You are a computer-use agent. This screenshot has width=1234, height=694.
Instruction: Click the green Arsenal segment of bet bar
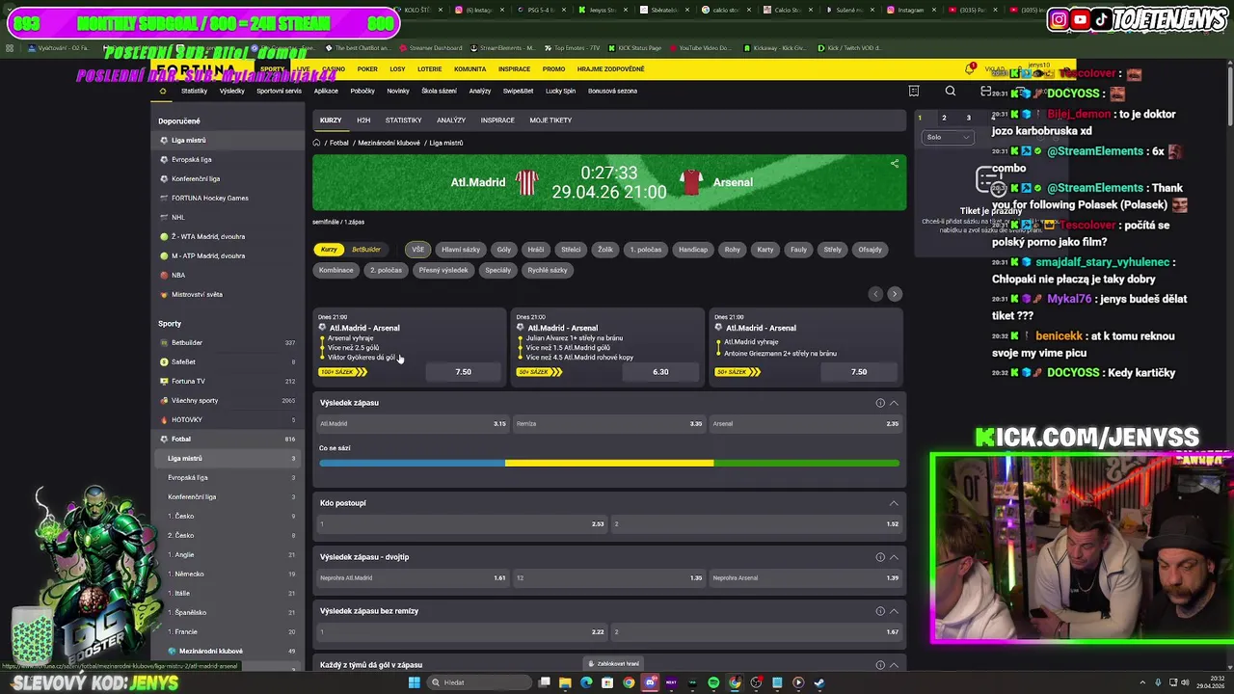pyautogui.click(x=806, y=464)
